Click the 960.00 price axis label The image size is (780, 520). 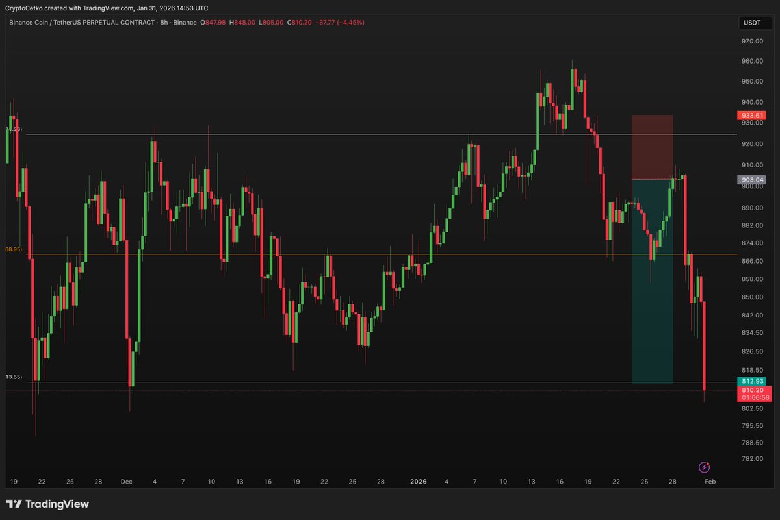pyautogui.click(x=752, y=61)
